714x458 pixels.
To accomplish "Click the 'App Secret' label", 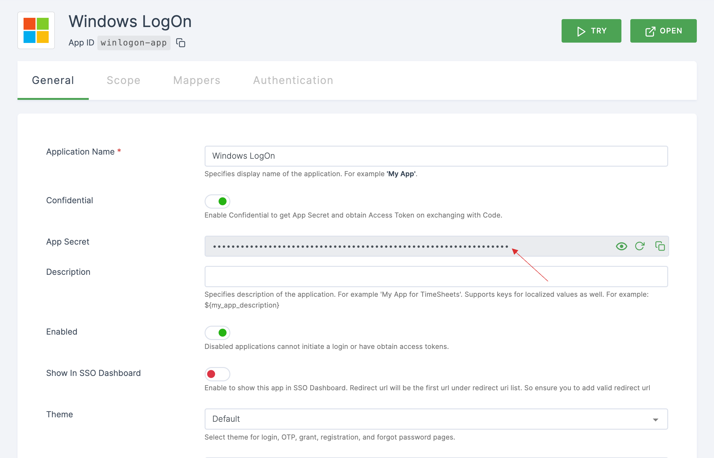I will 68,242.
